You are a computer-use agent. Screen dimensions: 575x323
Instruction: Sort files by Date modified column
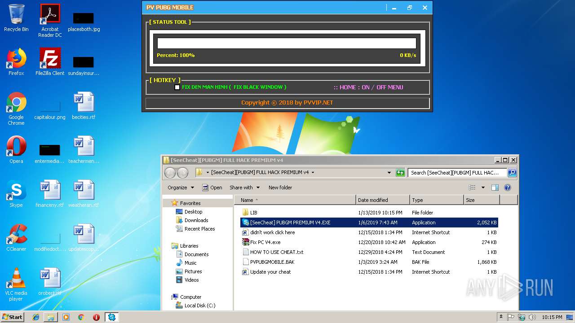(383, 200)
